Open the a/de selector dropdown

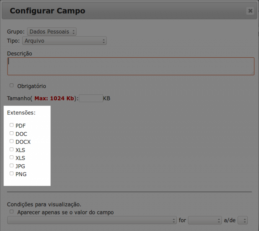[x=243, y=220]
